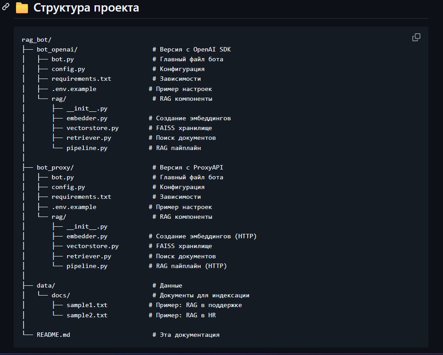
Task: Click README.md in the tree
Action: (53, 335)
